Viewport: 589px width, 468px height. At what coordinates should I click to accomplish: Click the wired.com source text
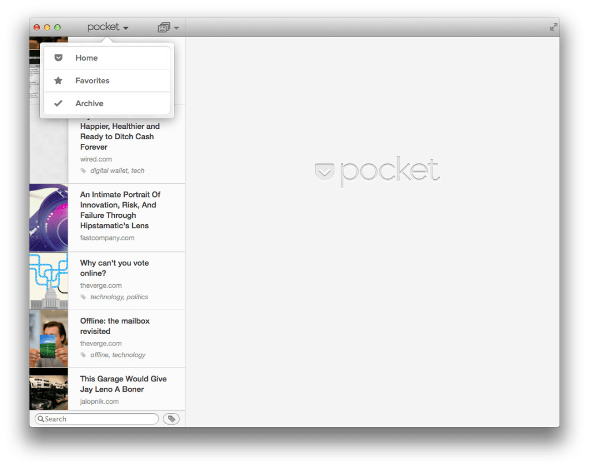[96, 159]
